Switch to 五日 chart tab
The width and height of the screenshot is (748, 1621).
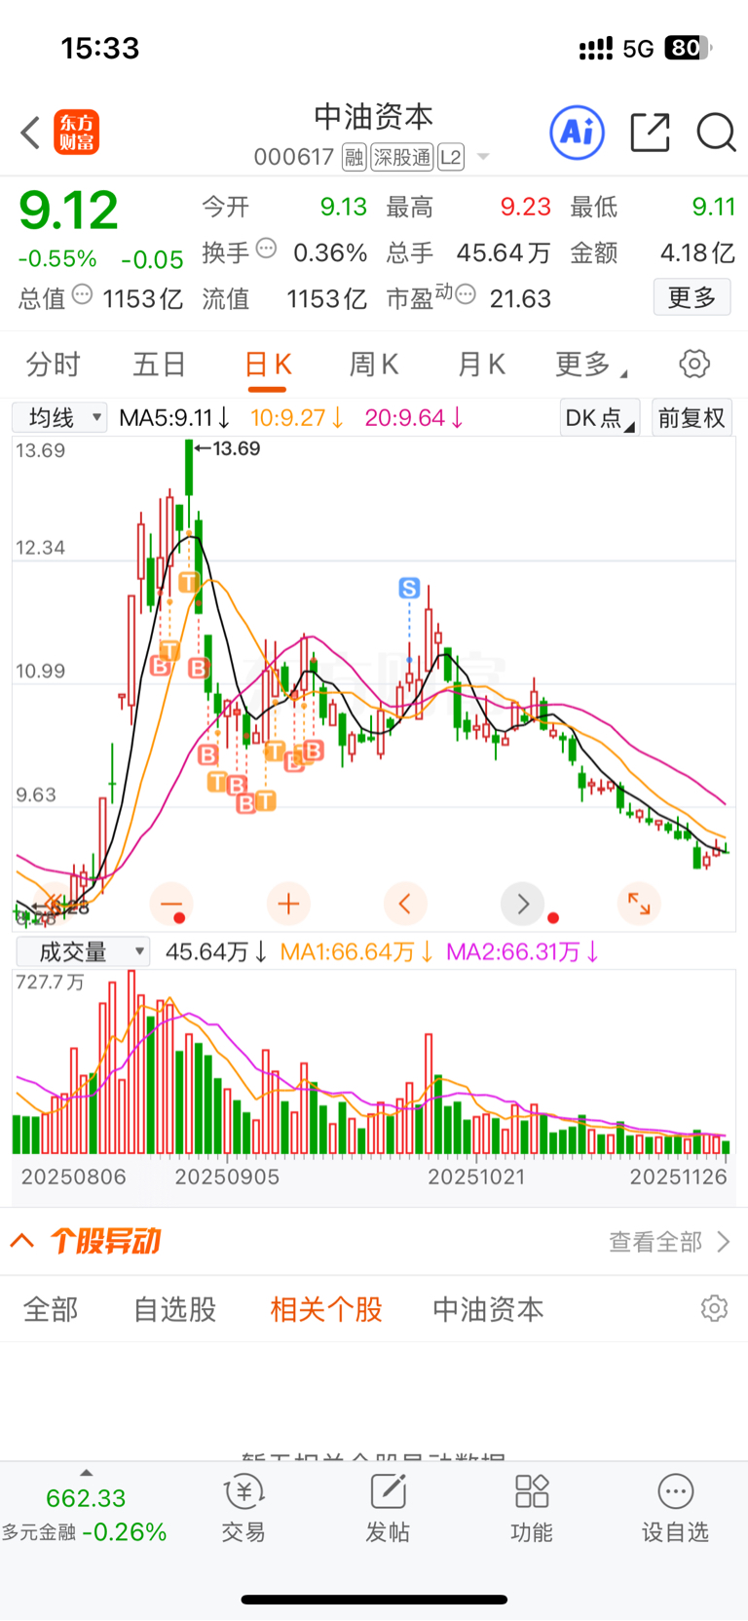tap(159, 365)
